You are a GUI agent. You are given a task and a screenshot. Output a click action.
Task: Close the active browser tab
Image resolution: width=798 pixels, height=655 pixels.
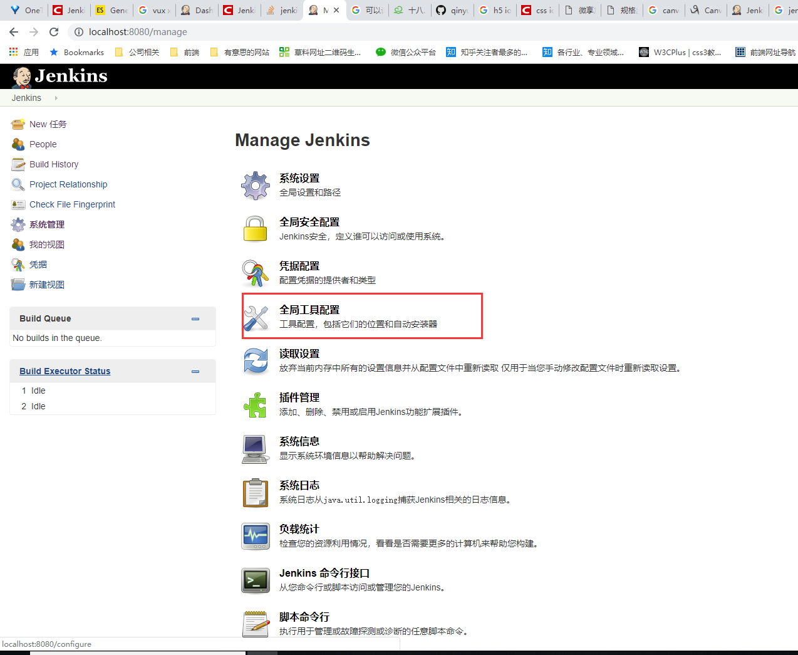[336, 10]
